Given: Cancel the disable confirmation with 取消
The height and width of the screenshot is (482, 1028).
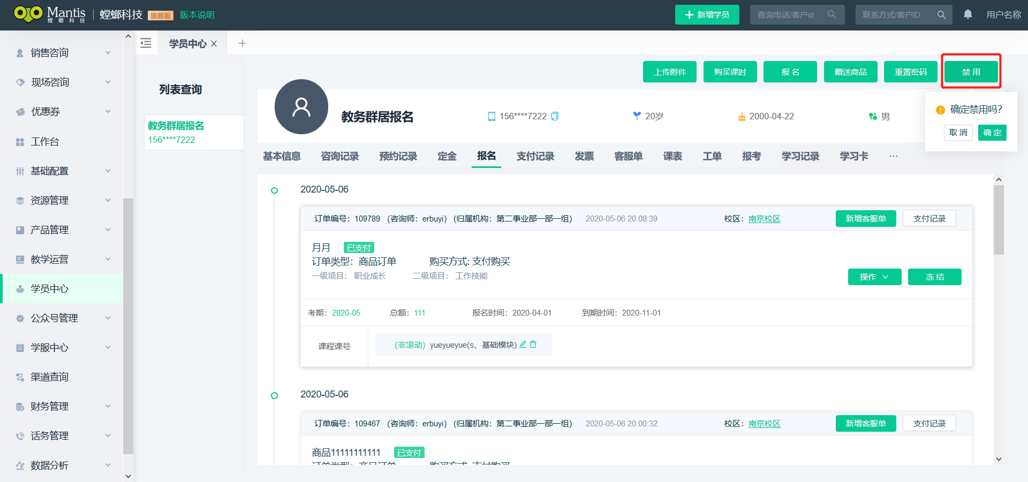Looking at the screenshot, I should [x=958, y=133].
